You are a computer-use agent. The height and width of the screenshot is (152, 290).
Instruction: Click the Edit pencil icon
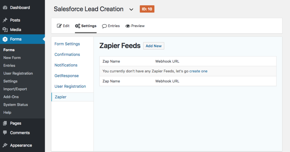tap(59, 26)
